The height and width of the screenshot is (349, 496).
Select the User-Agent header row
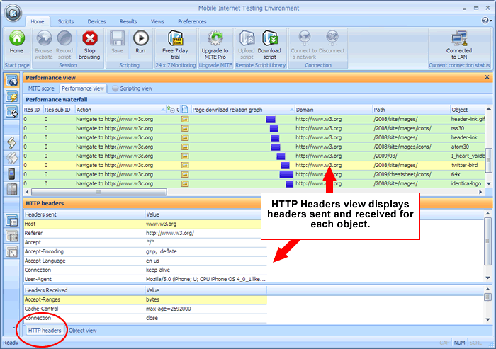[145, 279]
